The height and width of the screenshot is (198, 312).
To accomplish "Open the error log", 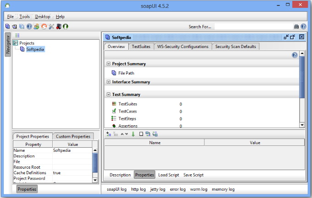I will coord(178,189).
